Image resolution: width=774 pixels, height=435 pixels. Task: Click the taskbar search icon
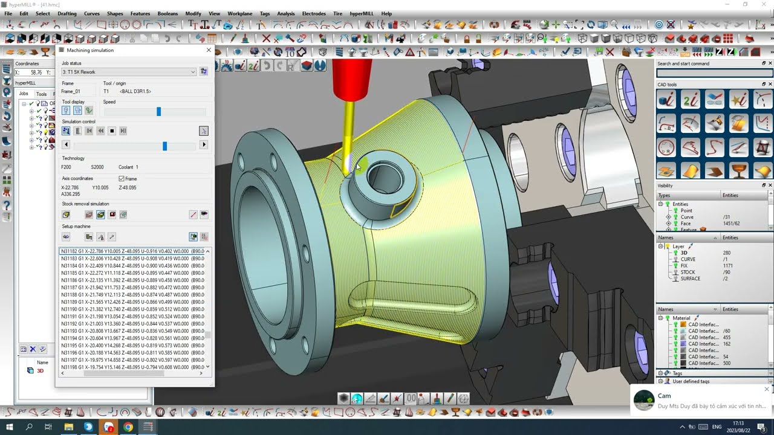(x=29, y=427)
